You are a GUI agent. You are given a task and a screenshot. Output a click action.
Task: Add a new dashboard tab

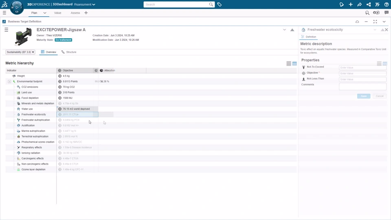[86, 13]
